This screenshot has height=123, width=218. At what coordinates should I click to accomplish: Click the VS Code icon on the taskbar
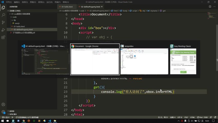[50, 121]
